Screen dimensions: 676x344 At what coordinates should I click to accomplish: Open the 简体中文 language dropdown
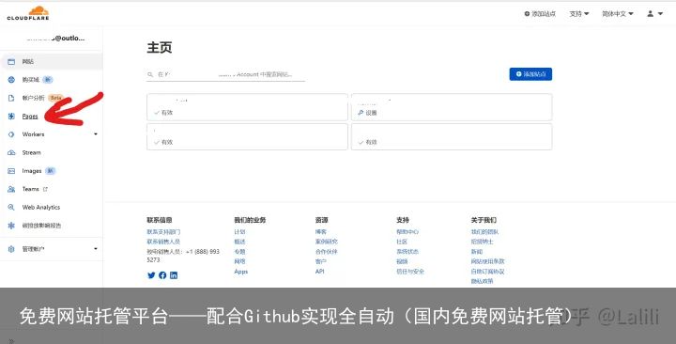coord(618,14)
